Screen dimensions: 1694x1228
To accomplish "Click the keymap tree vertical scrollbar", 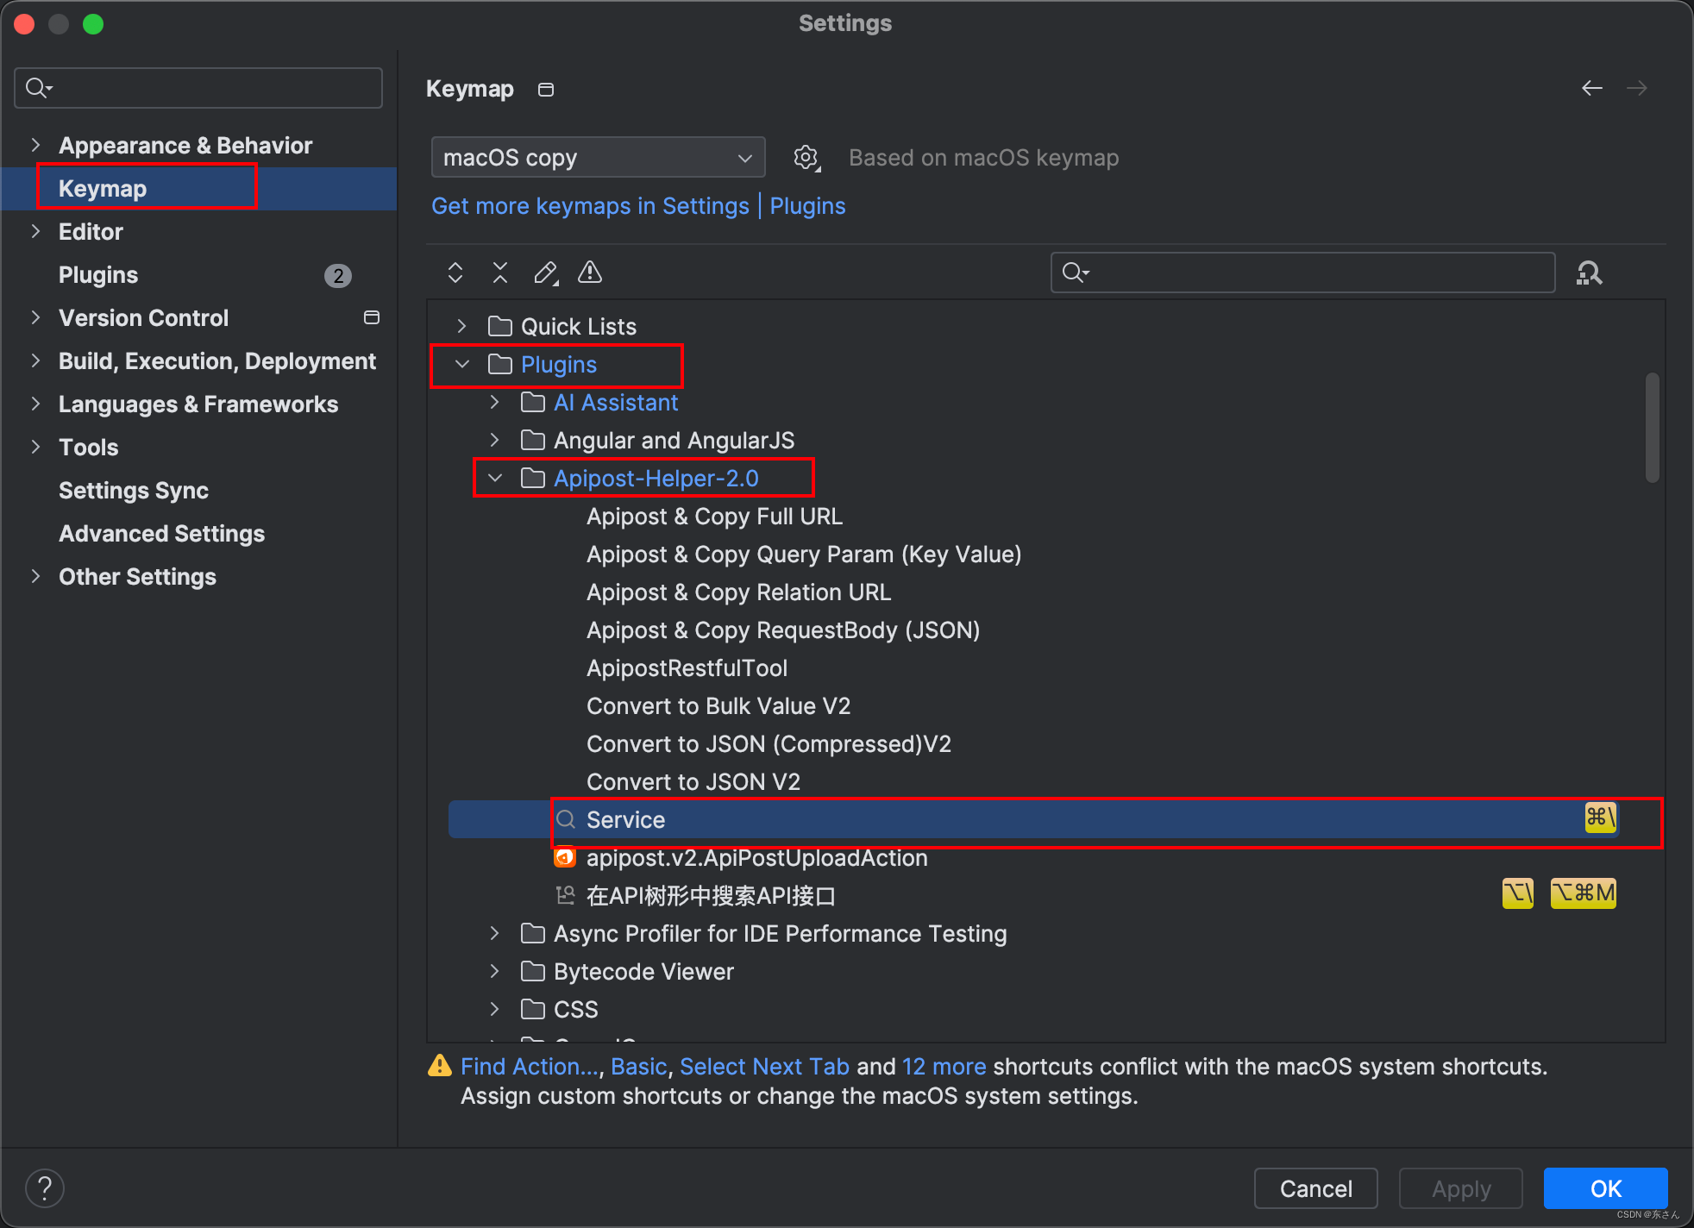I will [1652, 428].
